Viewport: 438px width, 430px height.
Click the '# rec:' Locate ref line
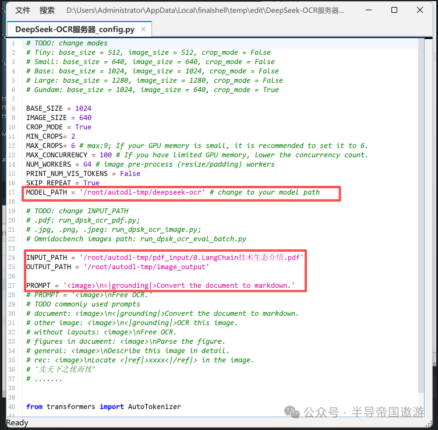tap(140, 360)
